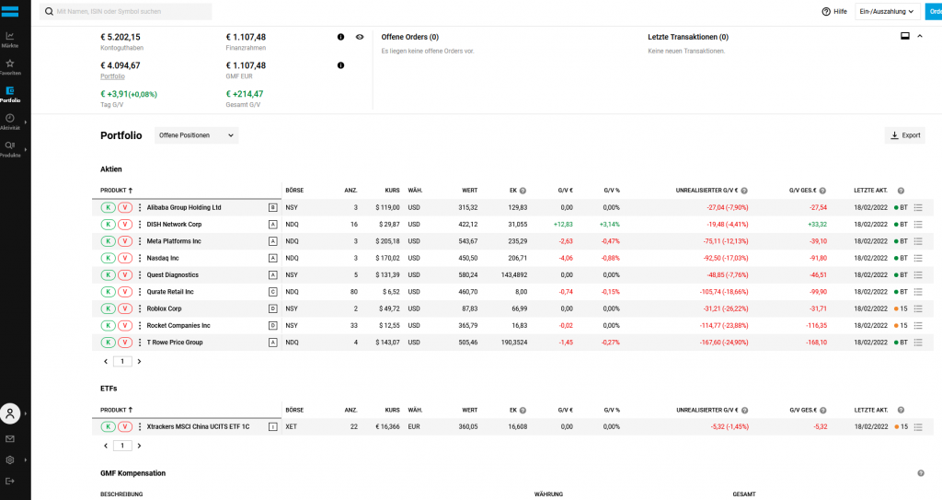Toggle the eye icon to hide balances
The height and width of the screenshot is (500, 942).
360,37
